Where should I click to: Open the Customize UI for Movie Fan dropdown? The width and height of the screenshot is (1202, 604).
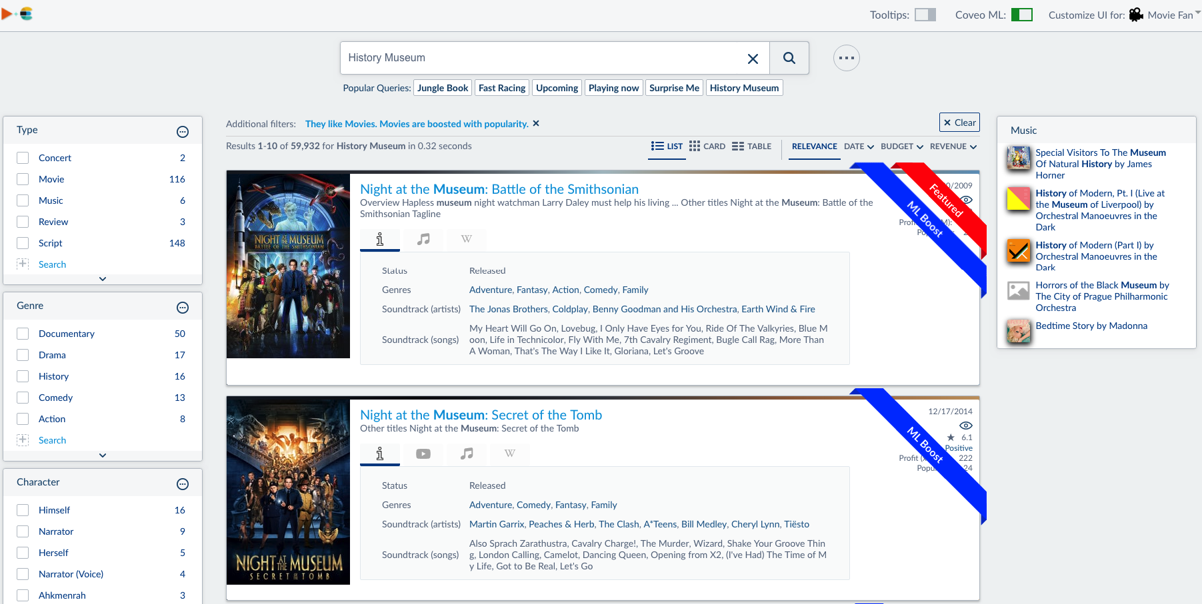[x=1165, y=15]
